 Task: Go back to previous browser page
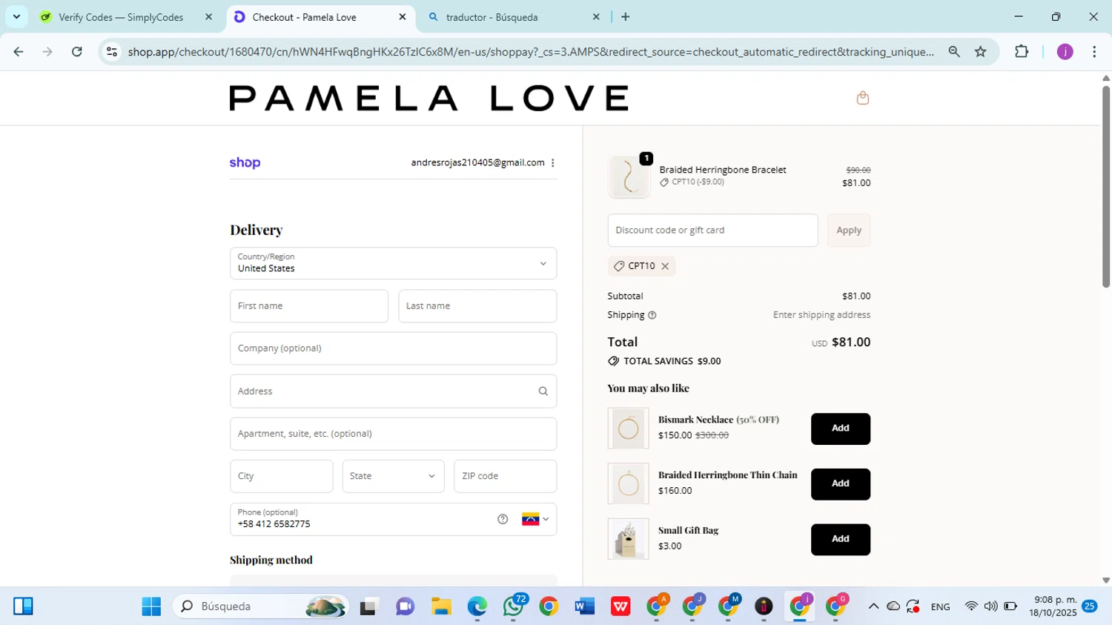(19, 52)
